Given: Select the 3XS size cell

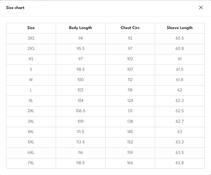Looking at the screenshot, I should [31, 38].
